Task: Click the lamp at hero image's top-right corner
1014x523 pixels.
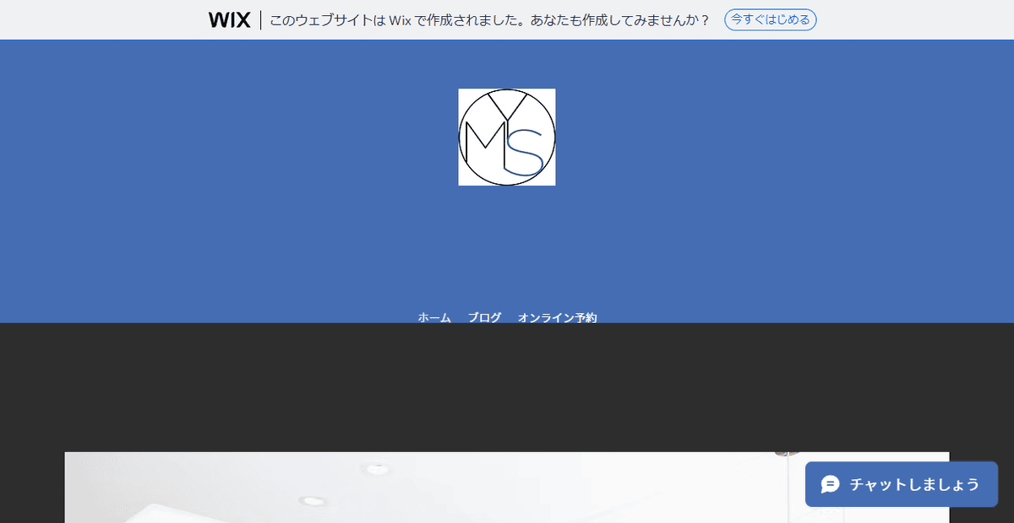Action: pyautogui.click(x=787, y=454)
